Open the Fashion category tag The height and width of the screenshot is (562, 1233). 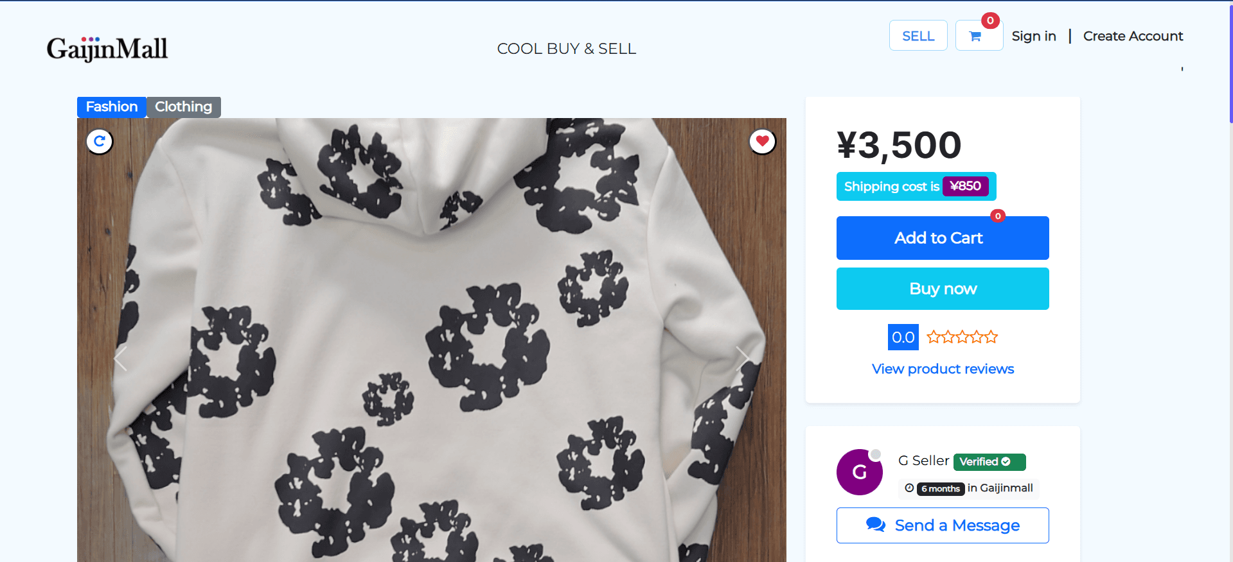(x=112, y=106)
